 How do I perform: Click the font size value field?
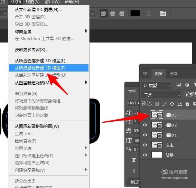coord(136,113)
